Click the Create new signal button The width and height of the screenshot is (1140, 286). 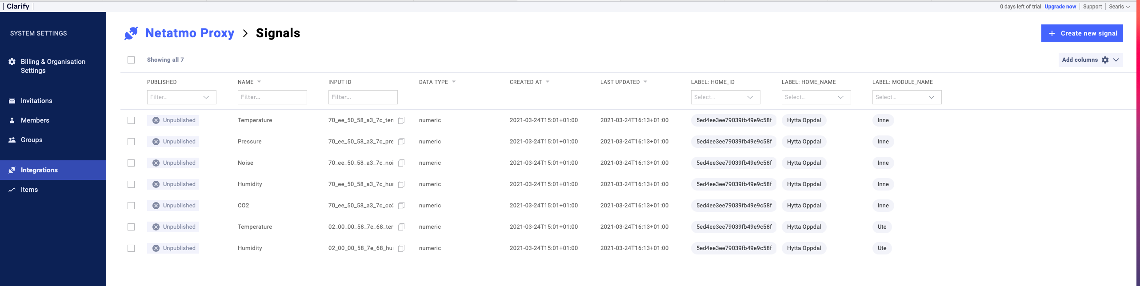(x=1082, y=33)
